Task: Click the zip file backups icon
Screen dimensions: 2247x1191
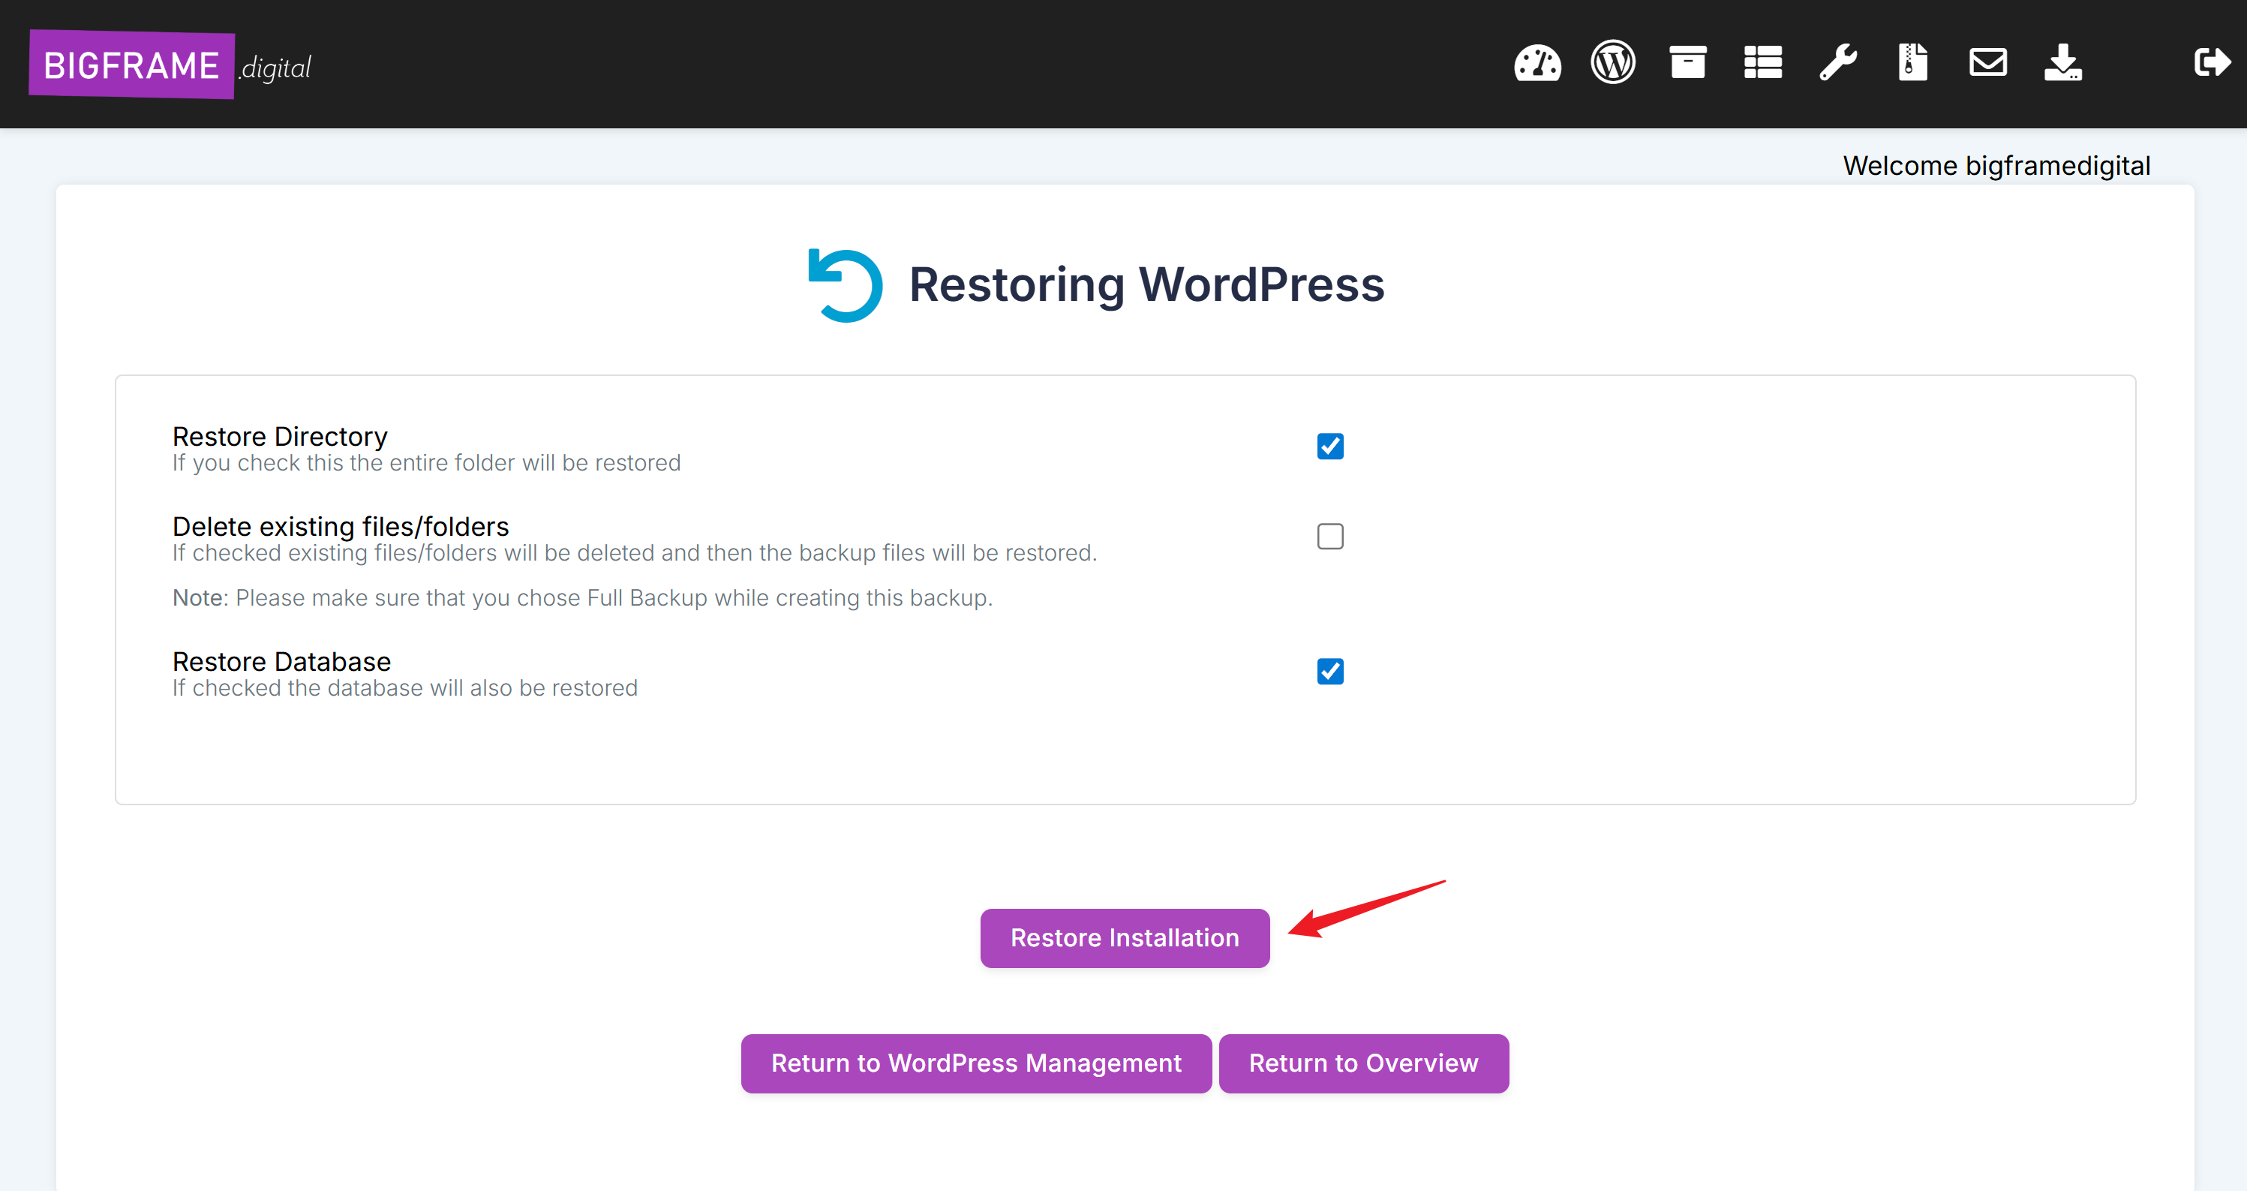Action: pos(1913,63)
